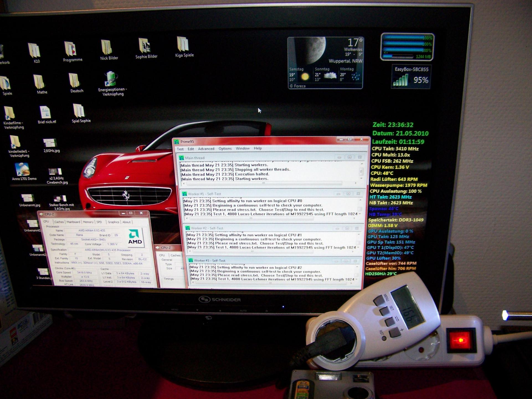Switch to the Memory tab in CPU-Z
This screenshot has height=399, width=532.
88,222
